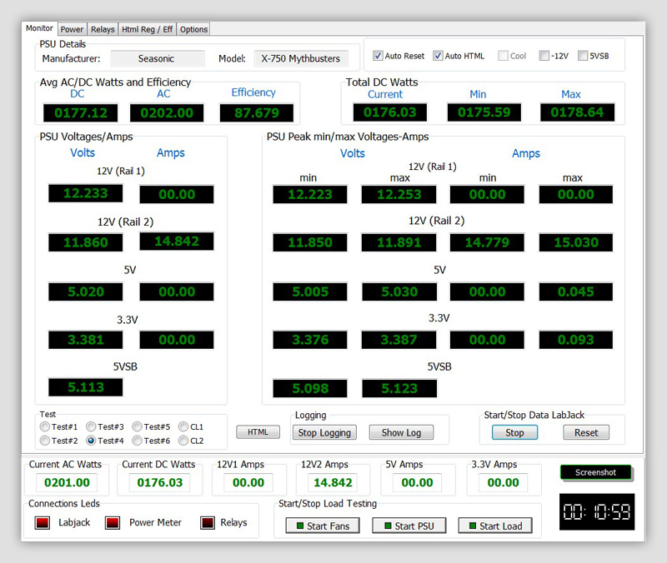The height and width of the screenshot is (563, 667).
Task: Click the Labjack connection LED indicator
Action: coord(43,523)
